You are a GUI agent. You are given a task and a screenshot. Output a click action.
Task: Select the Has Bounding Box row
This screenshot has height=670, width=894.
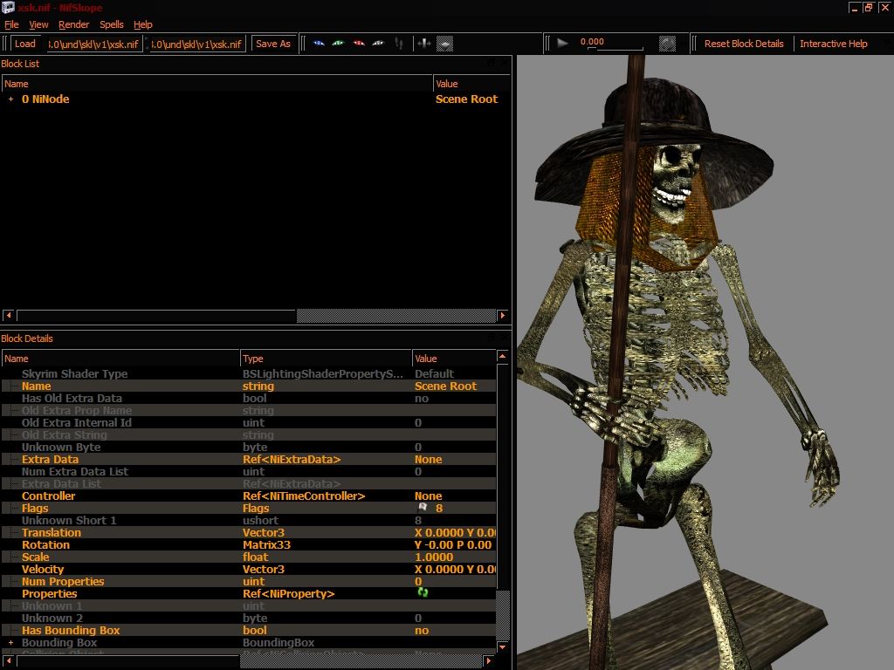point(249,630)
